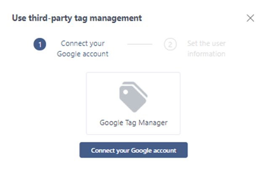This screenshot has width=267, height=188.
Task: Click the word 'information' in step 2
Action: coord(206,54)
